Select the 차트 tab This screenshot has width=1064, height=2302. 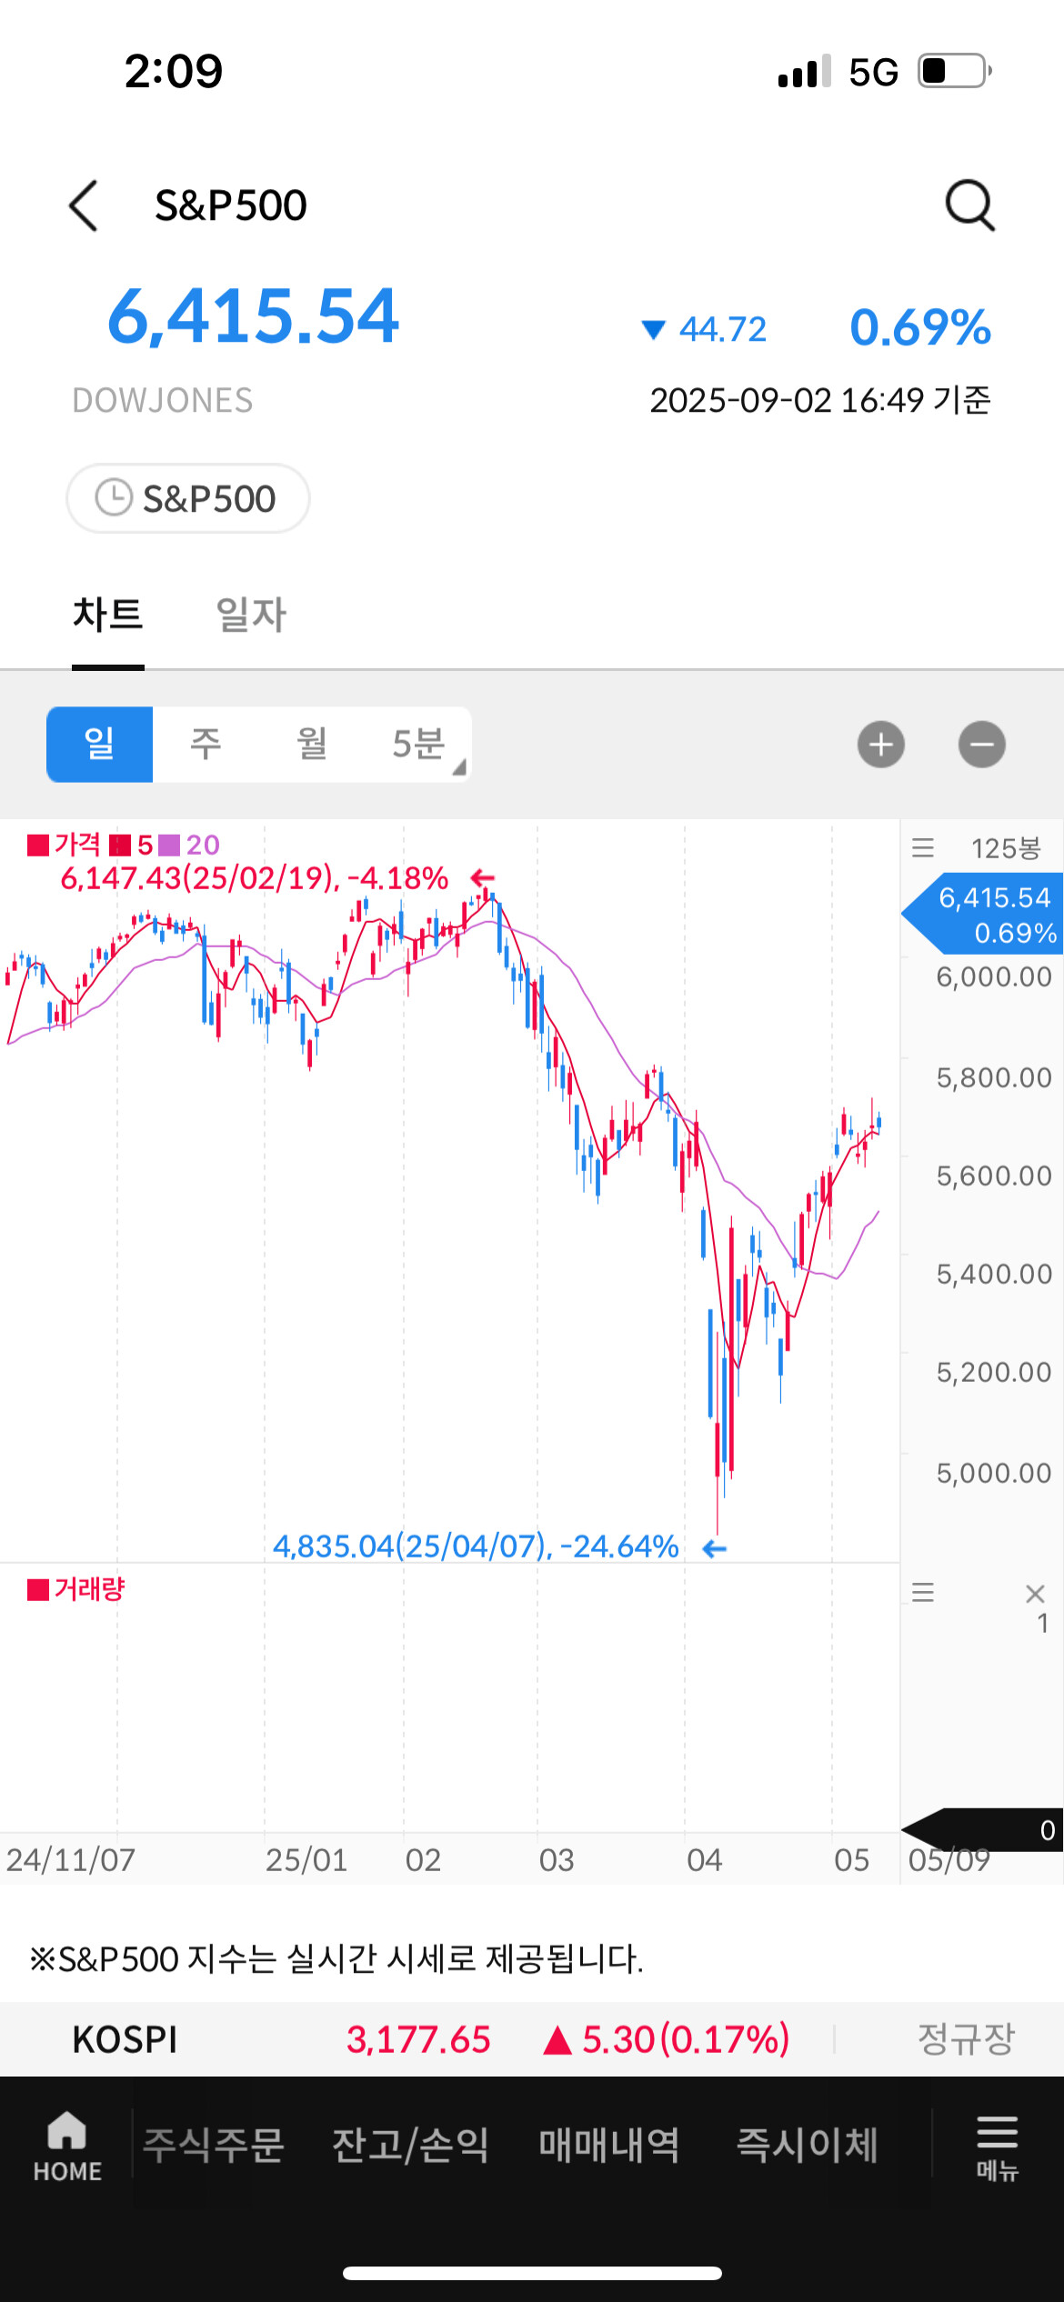pyautogui.click(x=108, y=615)
